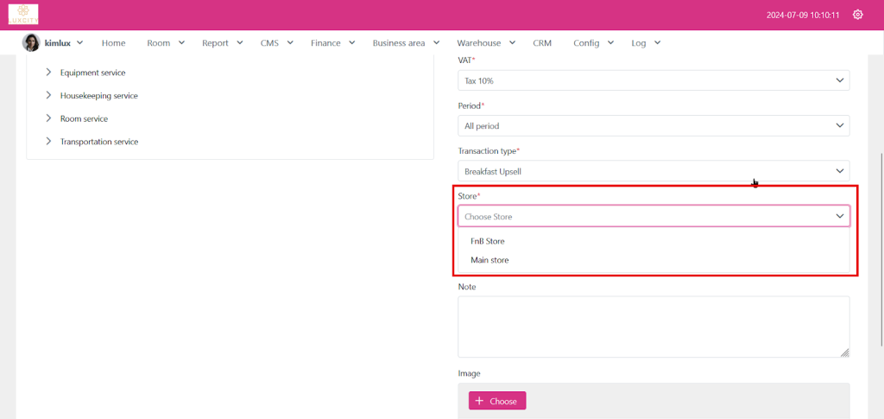Click the kimlux user avatar
884x419 pixels.
[x=31, y=42]
